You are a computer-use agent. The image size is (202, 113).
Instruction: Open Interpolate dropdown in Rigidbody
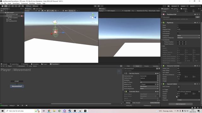pos(188,35)
